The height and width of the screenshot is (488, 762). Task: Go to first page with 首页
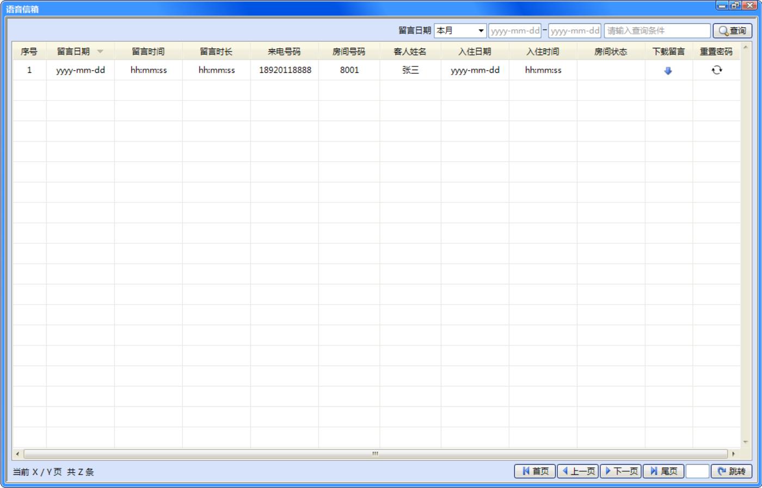click(x=534, y=471)
